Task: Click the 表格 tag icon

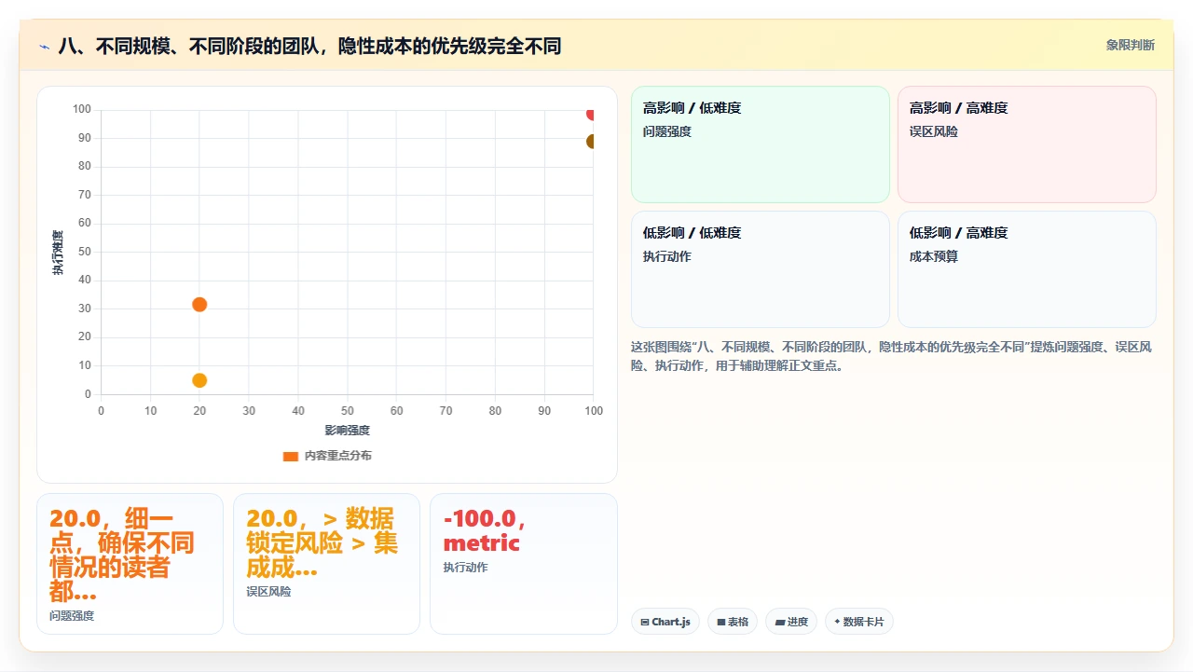Action: coord(721,622)
